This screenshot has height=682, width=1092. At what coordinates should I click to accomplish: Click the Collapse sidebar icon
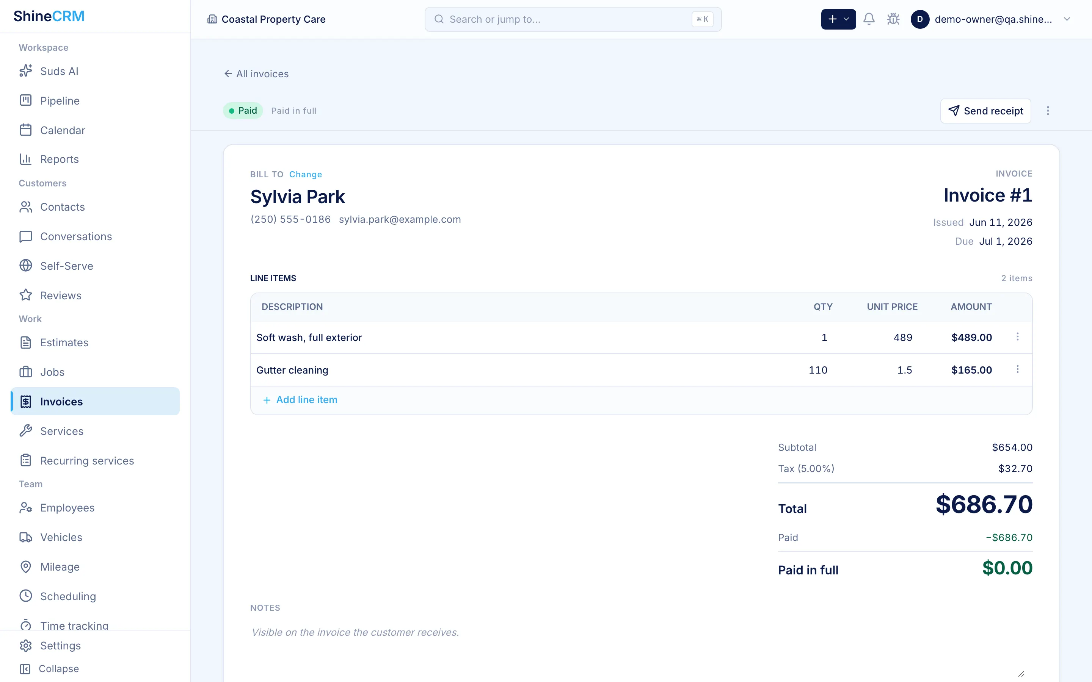(x=25, y=668)
